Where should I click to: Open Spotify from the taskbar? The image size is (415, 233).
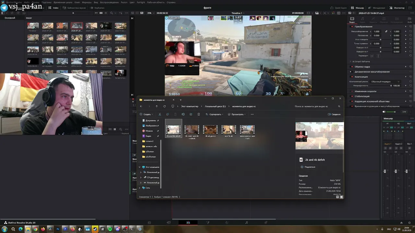pyautogui.click(x=110, y=229)
